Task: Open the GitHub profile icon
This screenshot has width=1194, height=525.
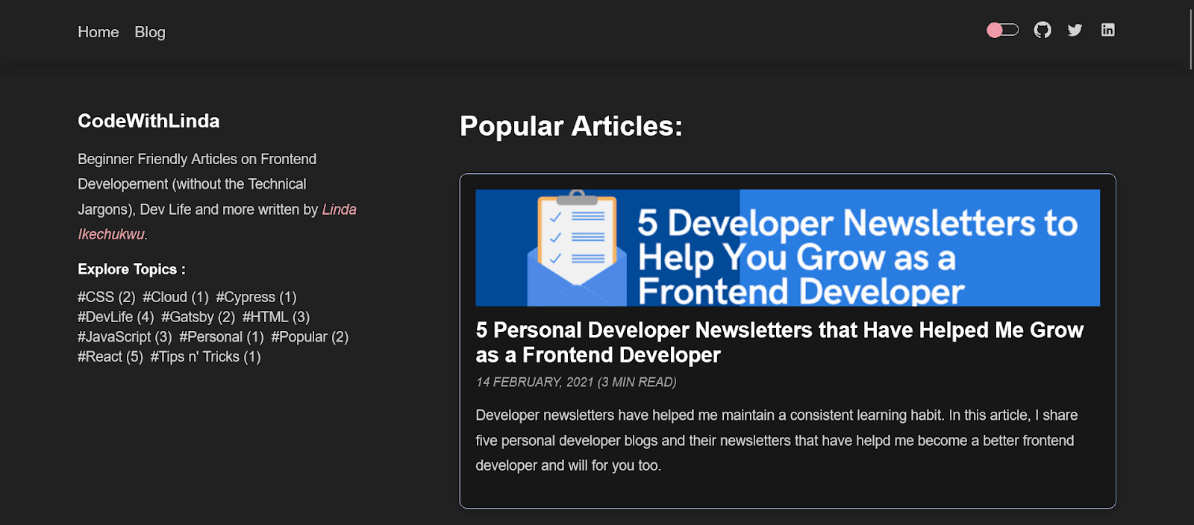Action: coord(1043,30)
